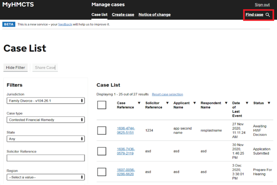Sort by Status column arrow
This screenshot has height=185, width=277.
tap(269, 103)
